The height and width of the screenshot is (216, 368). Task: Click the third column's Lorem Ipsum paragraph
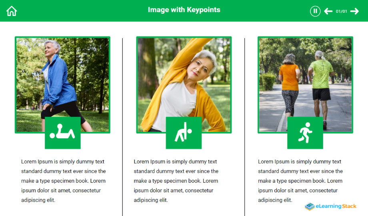300,181
